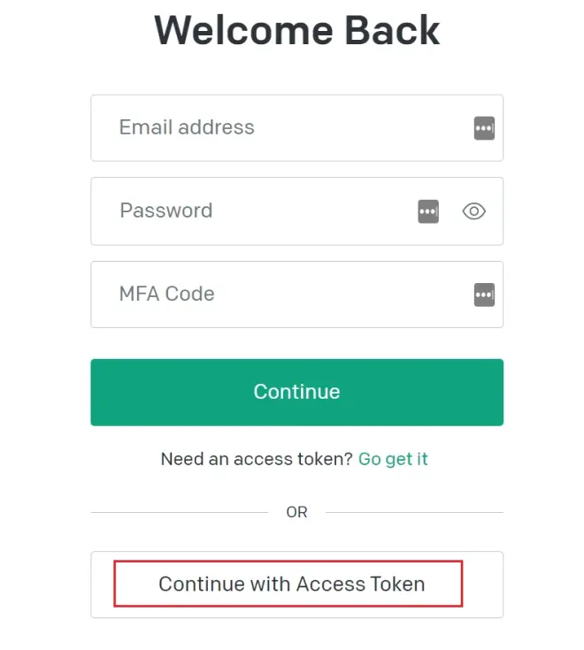Click the password manager icon in Password field
The width and height of the screenshot is (584, 650).
pos(428,211)
